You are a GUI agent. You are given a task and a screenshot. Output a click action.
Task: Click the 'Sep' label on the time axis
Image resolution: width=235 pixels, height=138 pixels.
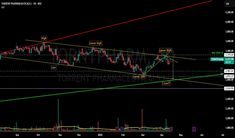click(x=17, y=135)
